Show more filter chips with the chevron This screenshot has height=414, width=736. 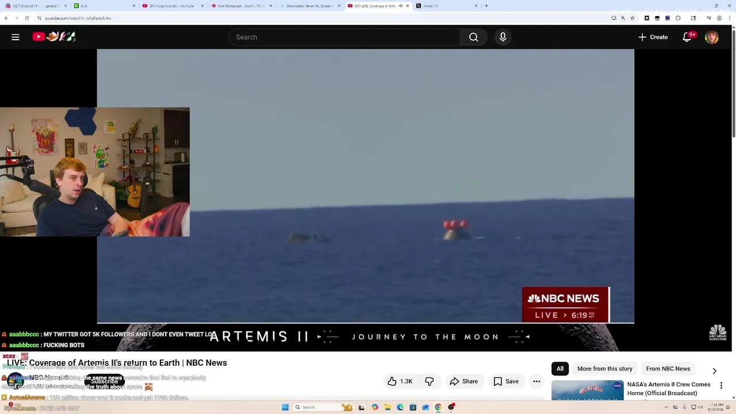click(x=714, y=371)
